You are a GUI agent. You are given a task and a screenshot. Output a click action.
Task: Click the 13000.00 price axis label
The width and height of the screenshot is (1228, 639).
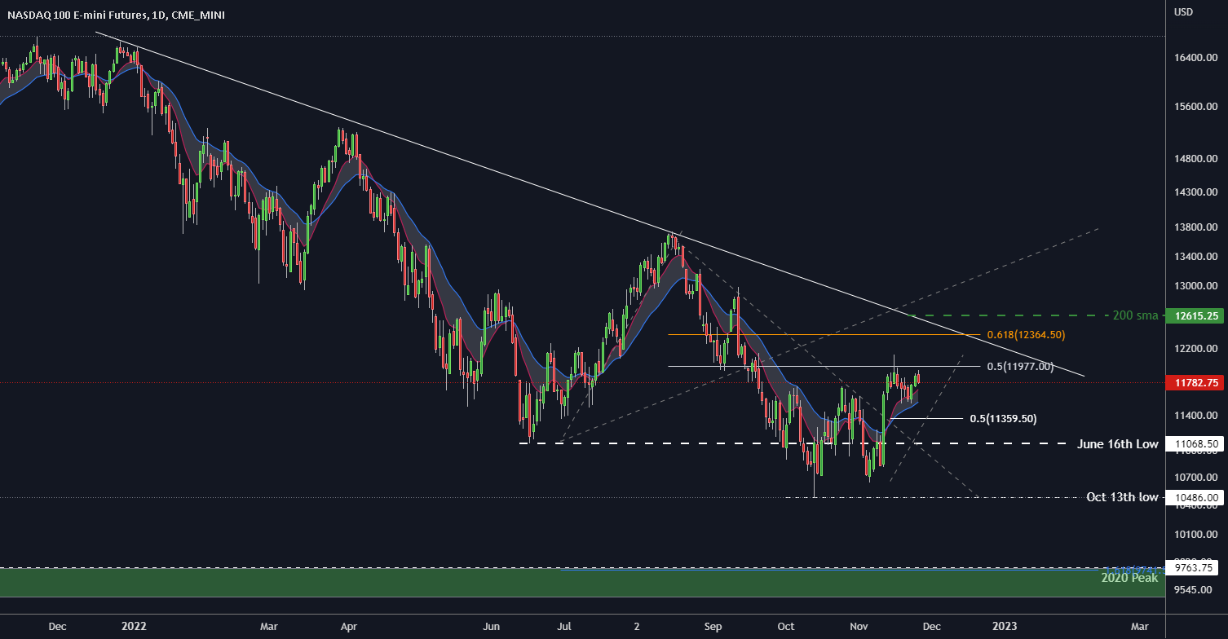(x=1195, y=286)
